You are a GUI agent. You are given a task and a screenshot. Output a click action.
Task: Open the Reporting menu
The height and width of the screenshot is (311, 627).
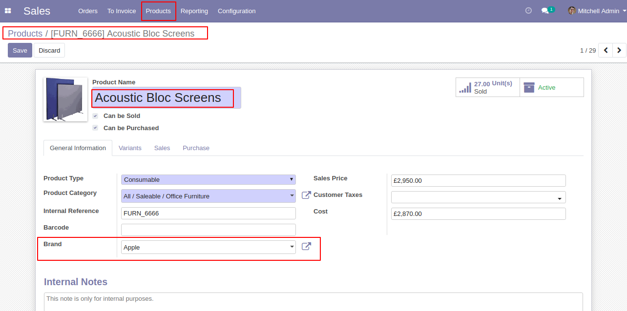(x=194, y=11)
